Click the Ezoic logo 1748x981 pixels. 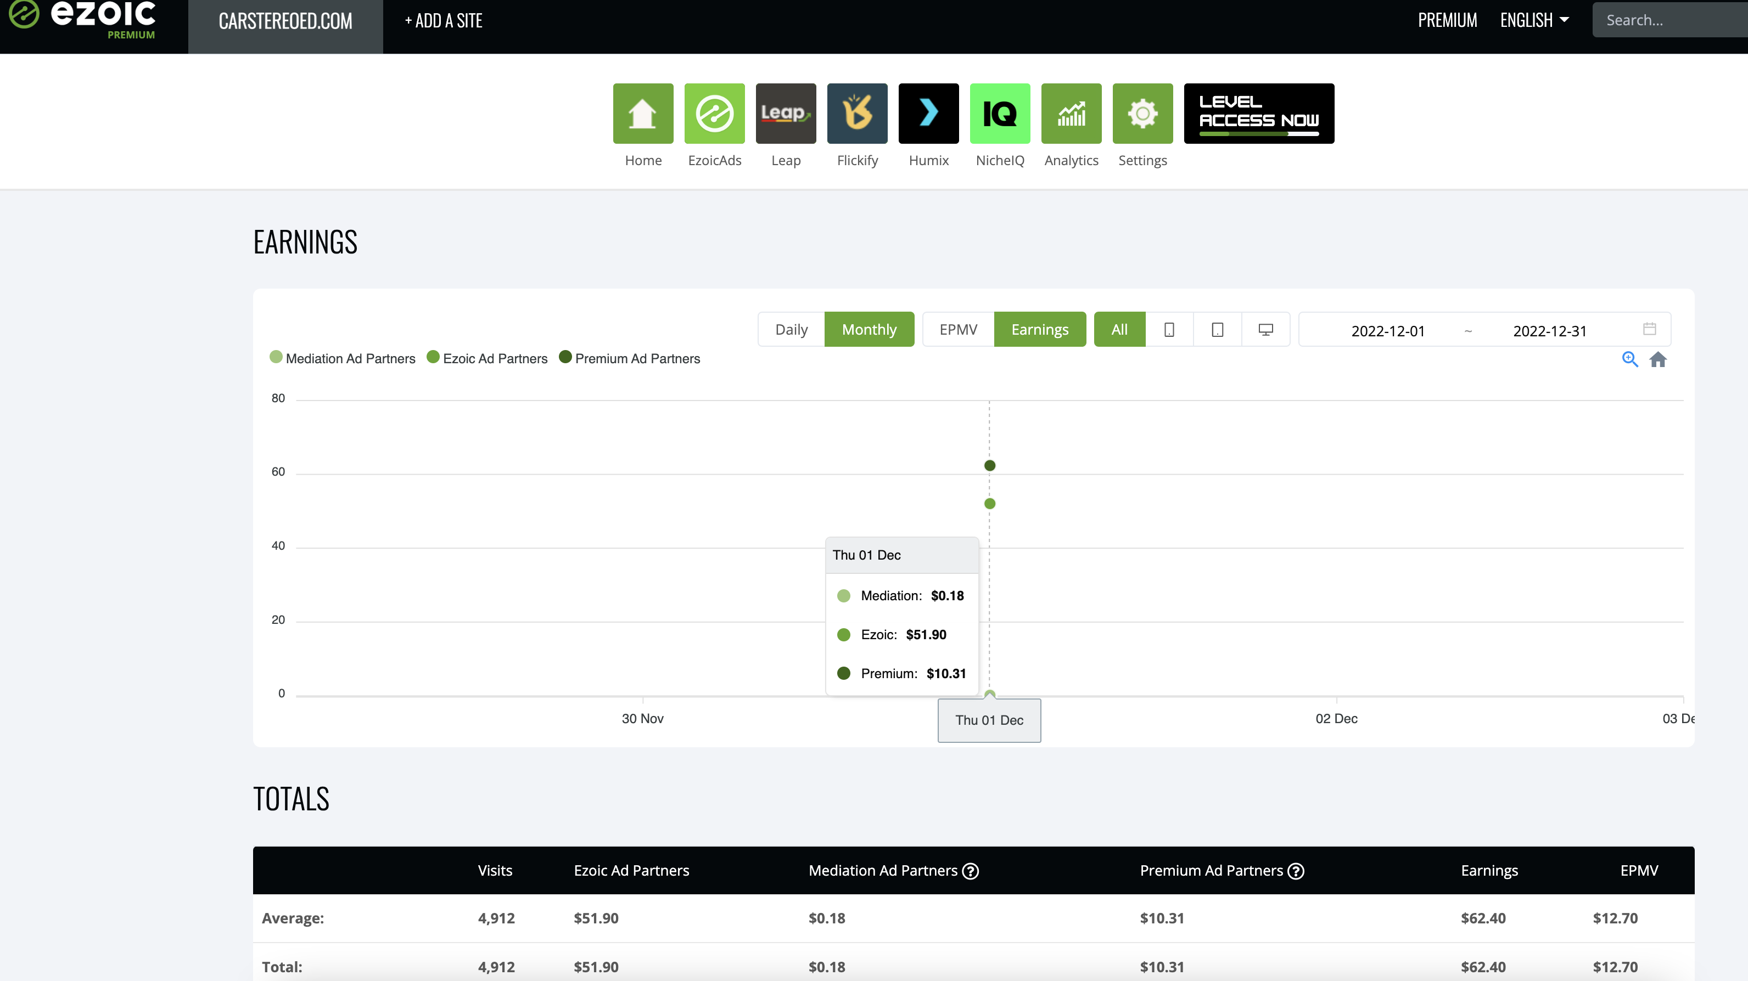[82, 18]
